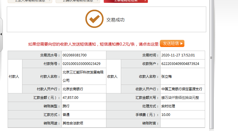Click payer bank 北京农商银行
The height and width of the screenshot is (131, 238).
pyautogui.click(x=73, y=89)
